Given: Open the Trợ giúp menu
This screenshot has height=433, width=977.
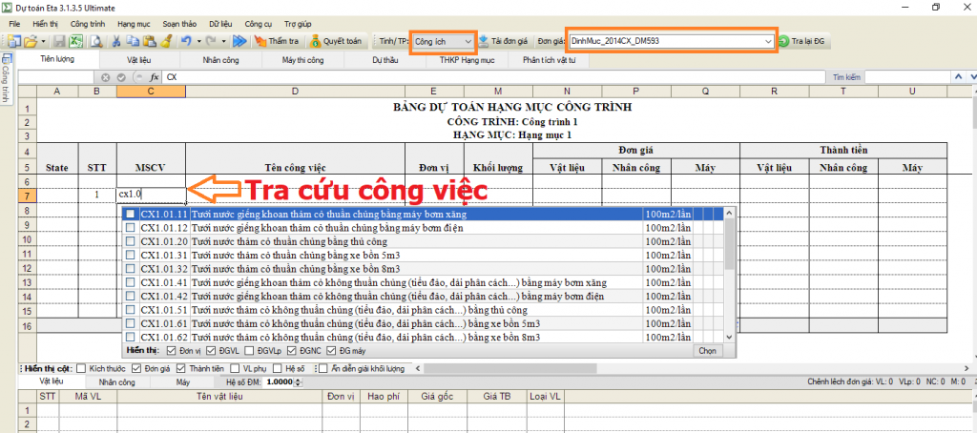Looking at the screenshot, I should tap(298, 24).
